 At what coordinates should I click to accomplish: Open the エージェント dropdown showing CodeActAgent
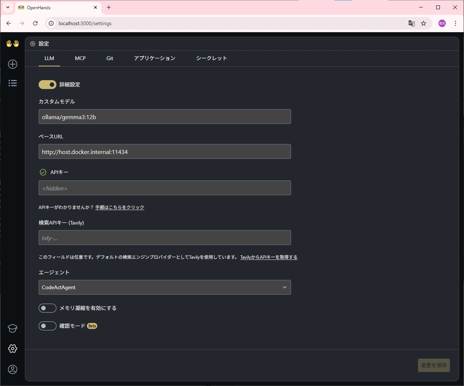(164, 287)
